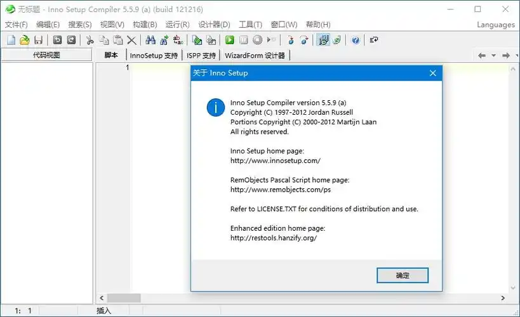Navigate forward with the right arrow
This screenshot has width=520, height=317.
pyautogui.click(x=506, y=56)
